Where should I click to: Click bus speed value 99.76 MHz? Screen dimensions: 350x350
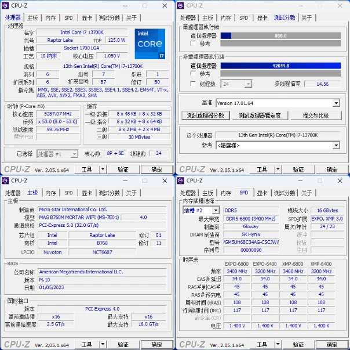click(x=58, y=129)
